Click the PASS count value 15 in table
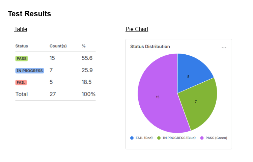Screen dimensions: 253x162 point(52,58)
